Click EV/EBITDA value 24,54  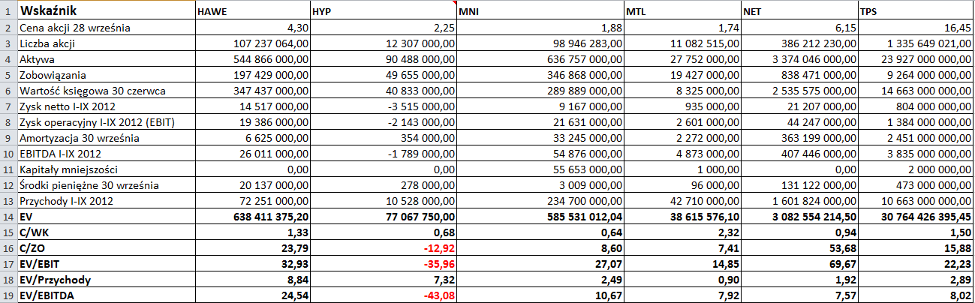pos(251,295)
